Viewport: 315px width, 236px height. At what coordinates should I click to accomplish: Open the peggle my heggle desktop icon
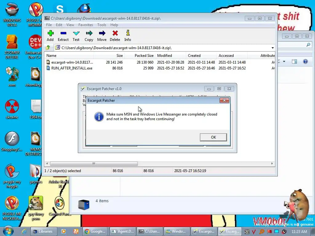pos(12,176)
